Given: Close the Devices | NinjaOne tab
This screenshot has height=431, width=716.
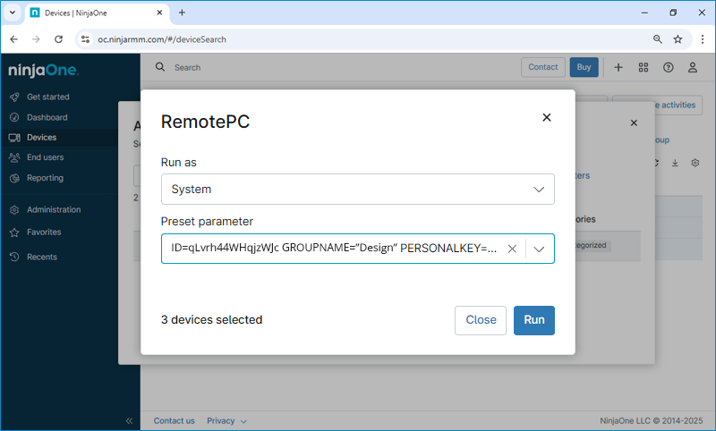Looking at the screenshot, I should pos(159,13).
